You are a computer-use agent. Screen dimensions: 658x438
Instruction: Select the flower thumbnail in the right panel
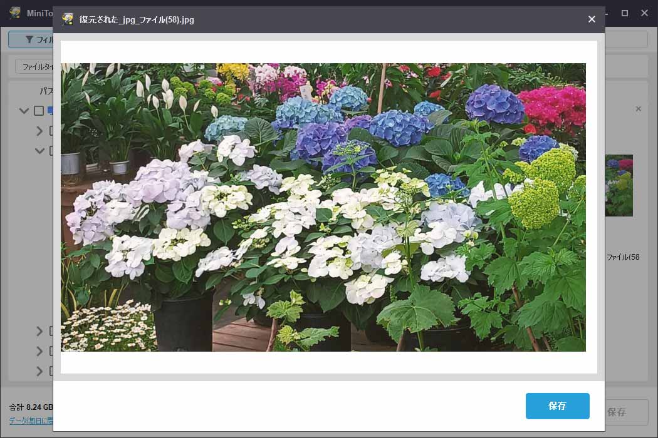(619, 186)
